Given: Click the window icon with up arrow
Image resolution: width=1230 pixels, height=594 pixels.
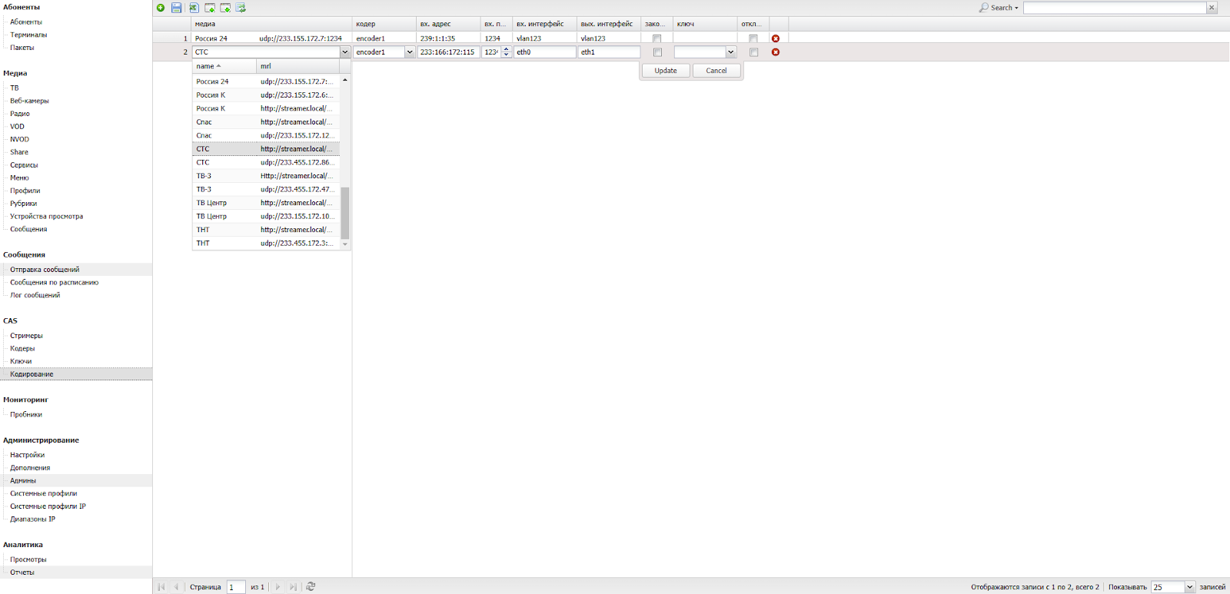Looking at the screenshot, I should [210, 8].
